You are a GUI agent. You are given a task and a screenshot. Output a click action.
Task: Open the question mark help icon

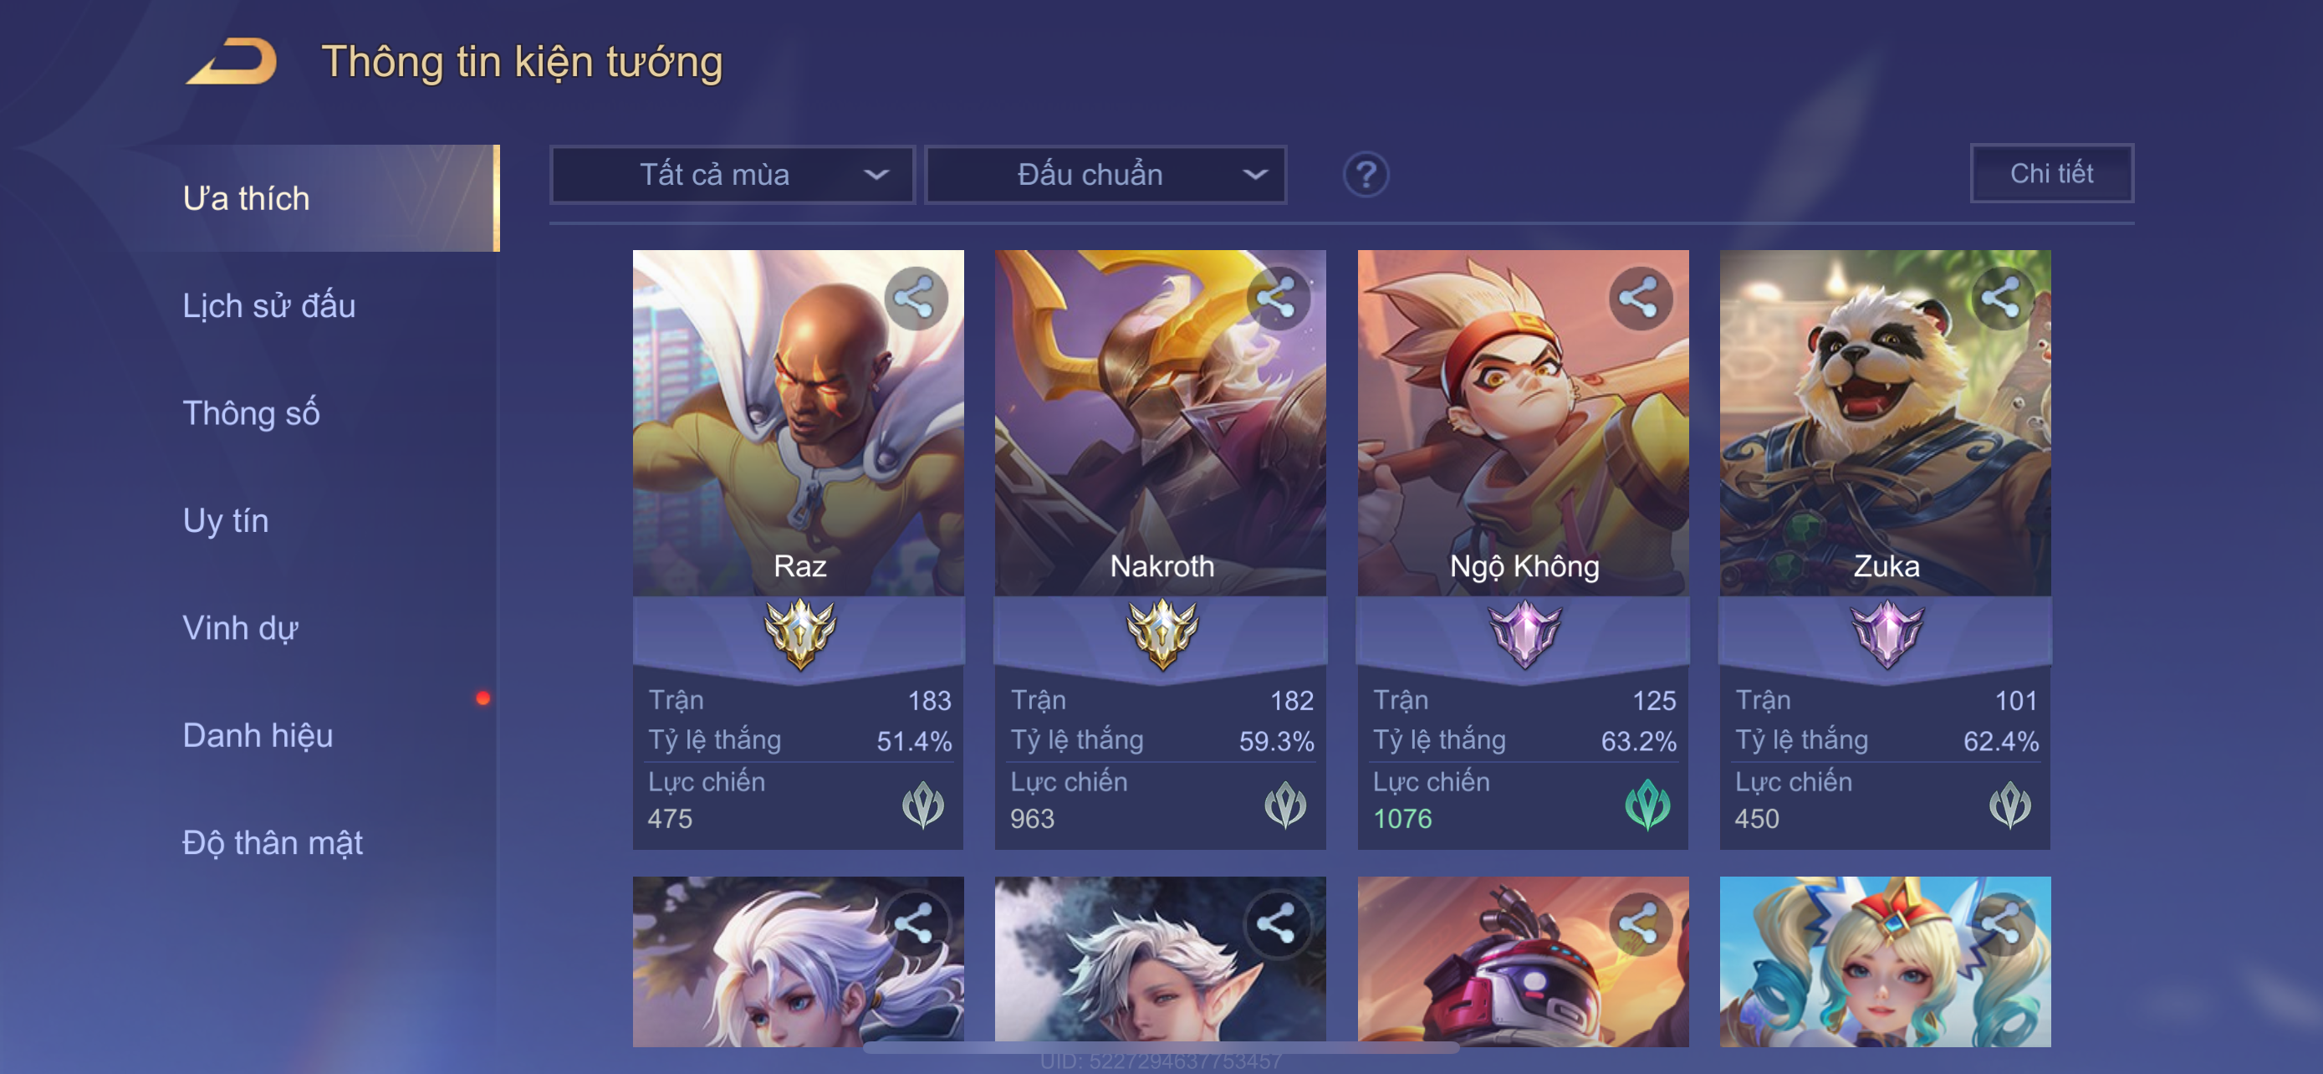click(x=1366, y=174)
